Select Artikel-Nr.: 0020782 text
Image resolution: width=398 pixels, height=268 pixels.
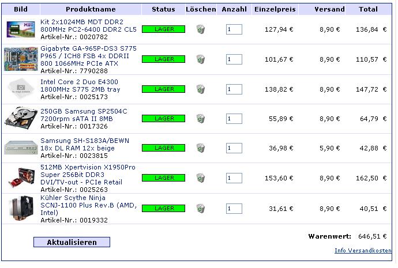[74, 37]
